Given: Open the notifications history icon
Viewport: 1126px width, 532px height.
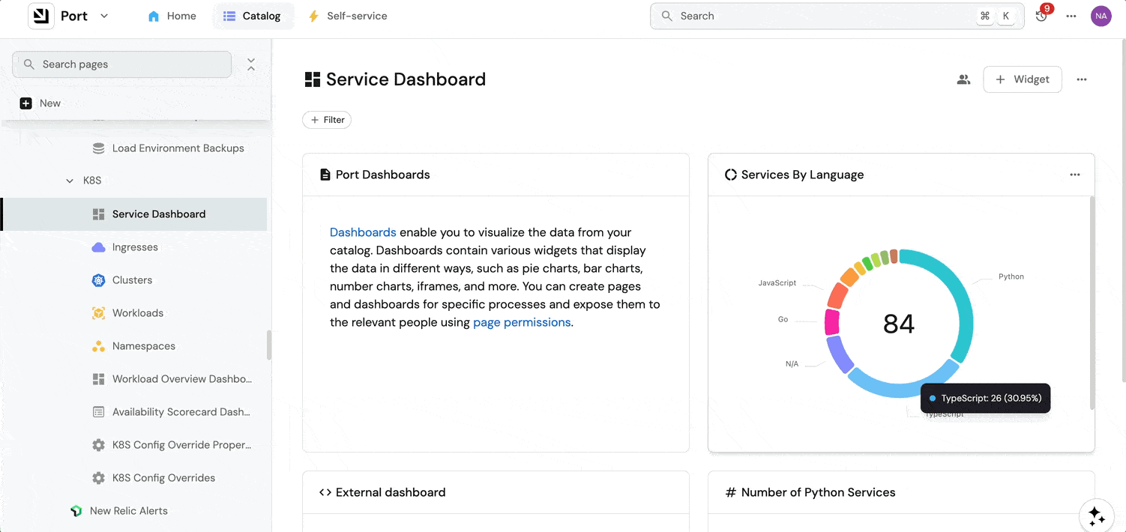Looking at the screenshot, I should [x=1041, y=16].
